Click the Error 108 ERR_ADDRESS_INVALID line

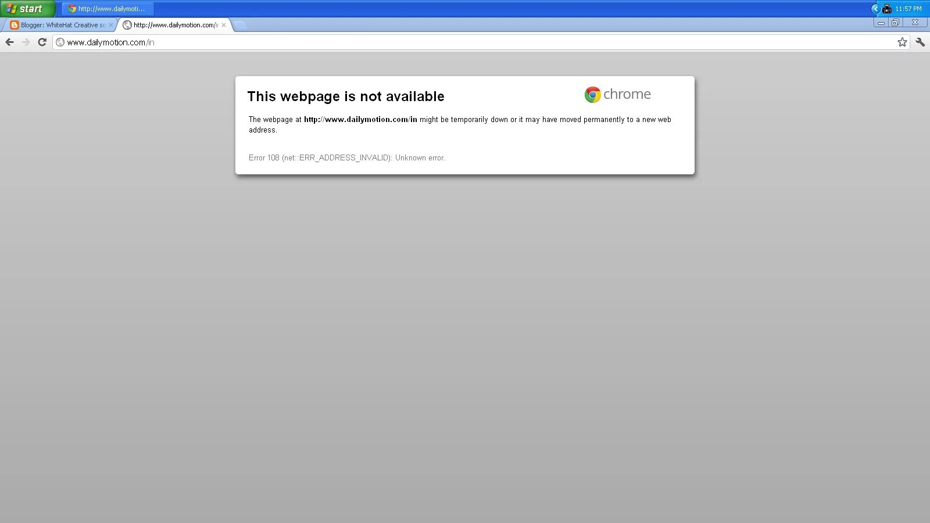click(347, 158)
